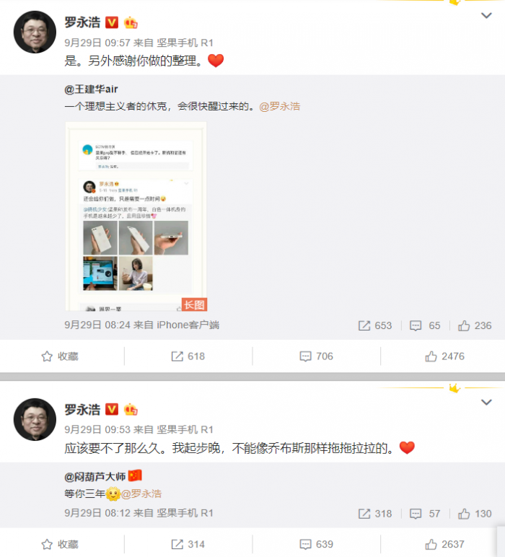Open comments on first post showing 706
The width and height of the screenshot is (505, 557).
point(316,356)
